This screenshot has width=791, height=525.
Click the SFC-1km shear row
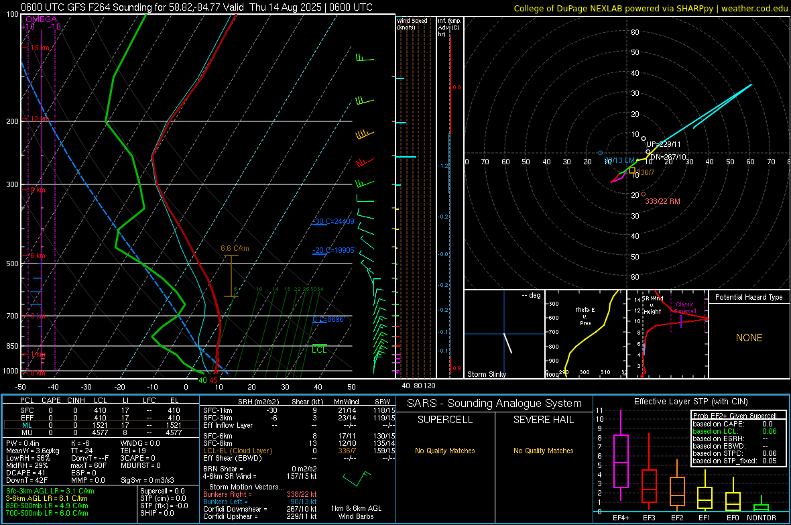click(x=299, y=410)
